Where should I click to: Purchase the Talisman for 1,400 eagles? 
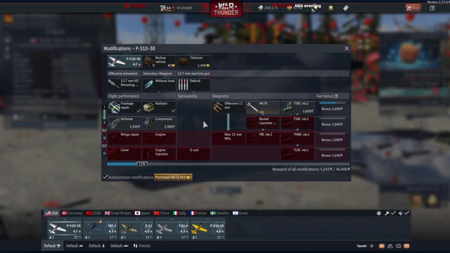pyautogui.click(x=193, y=61)
